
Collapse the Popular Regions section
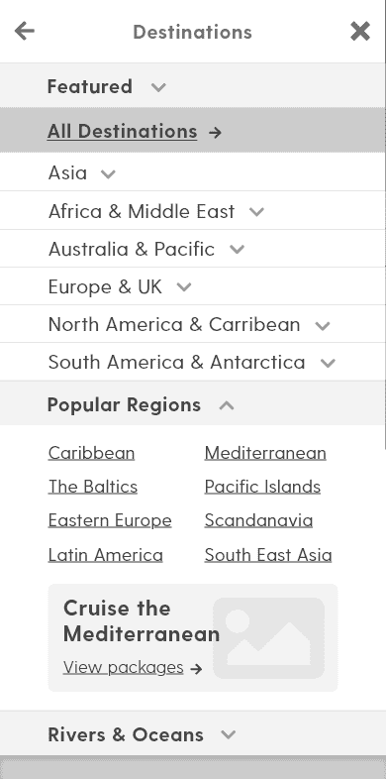227,405
